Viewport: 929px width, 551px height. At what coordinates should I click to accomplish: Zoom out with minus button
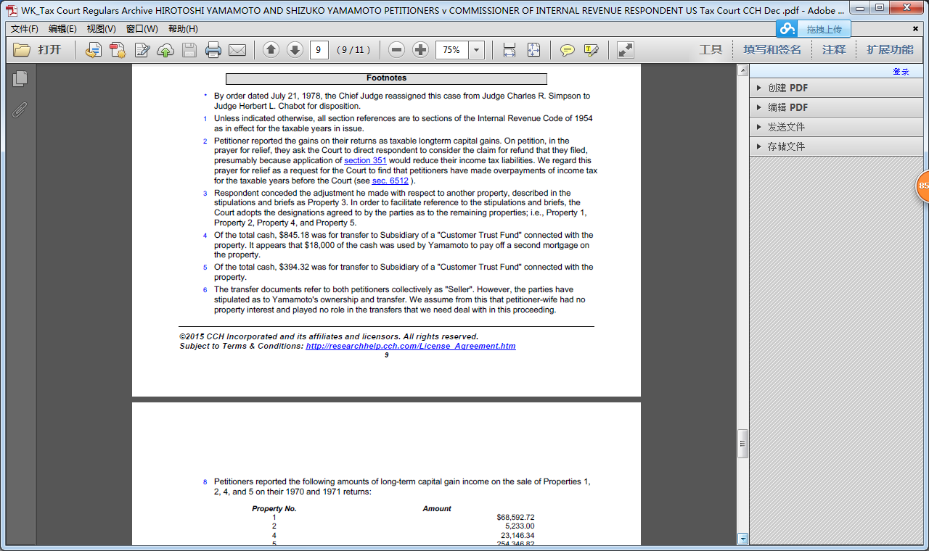tap(396, 50)
